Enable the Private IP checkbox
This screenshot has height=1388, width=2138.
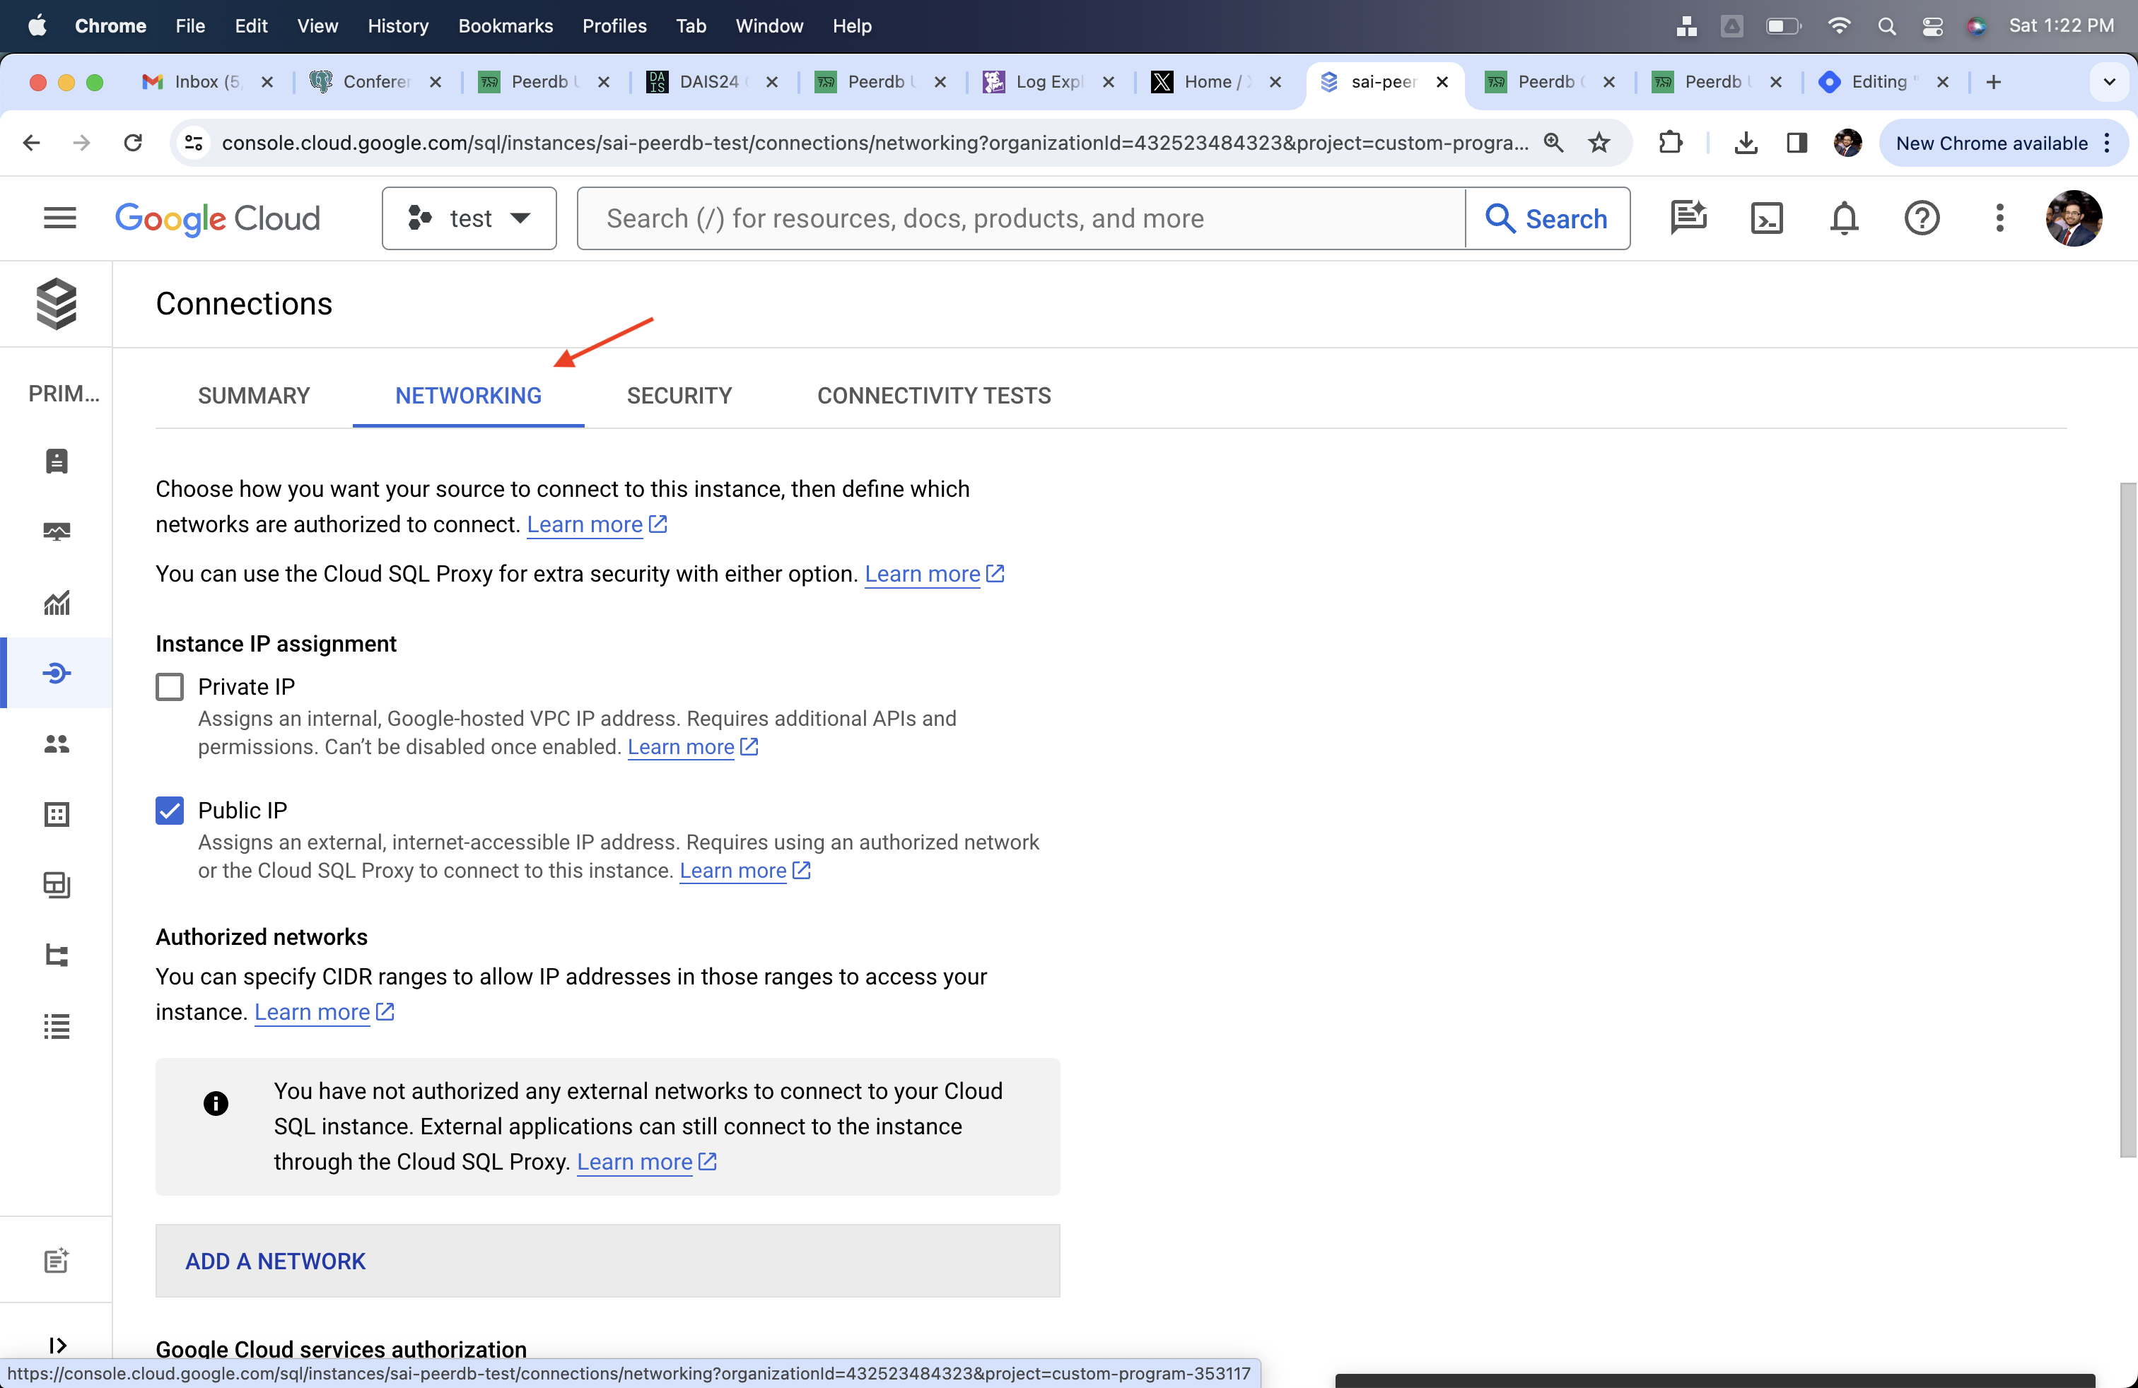pyautogui.click(x=169, y=687)
